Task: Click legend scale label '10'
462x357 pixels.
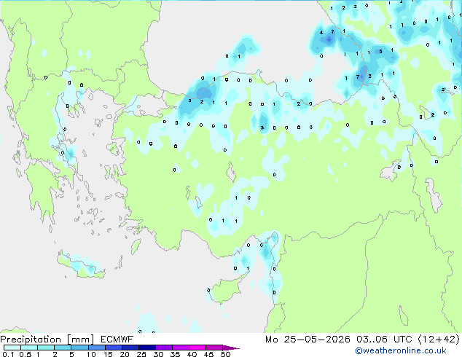Action: pyautogui.click(x=91, y=354)
